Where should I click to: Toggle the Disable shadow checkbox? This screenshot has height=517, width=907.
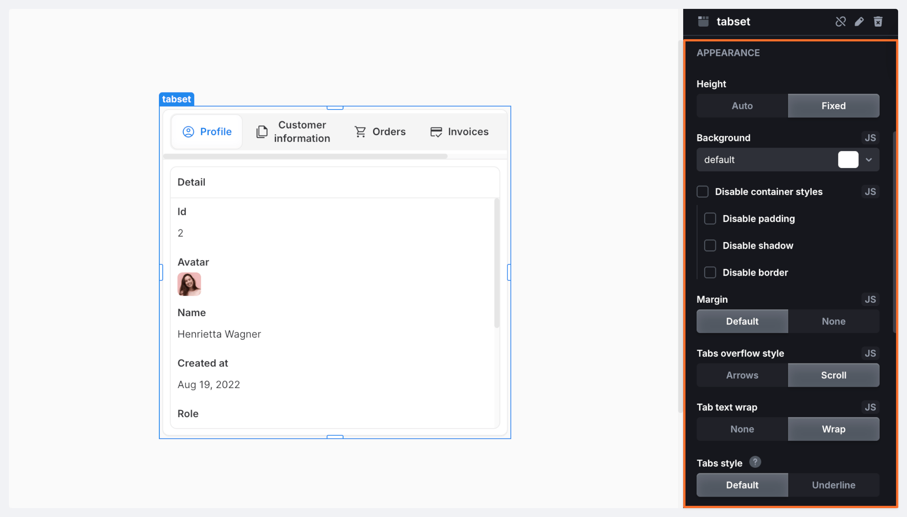click(710, 246)
